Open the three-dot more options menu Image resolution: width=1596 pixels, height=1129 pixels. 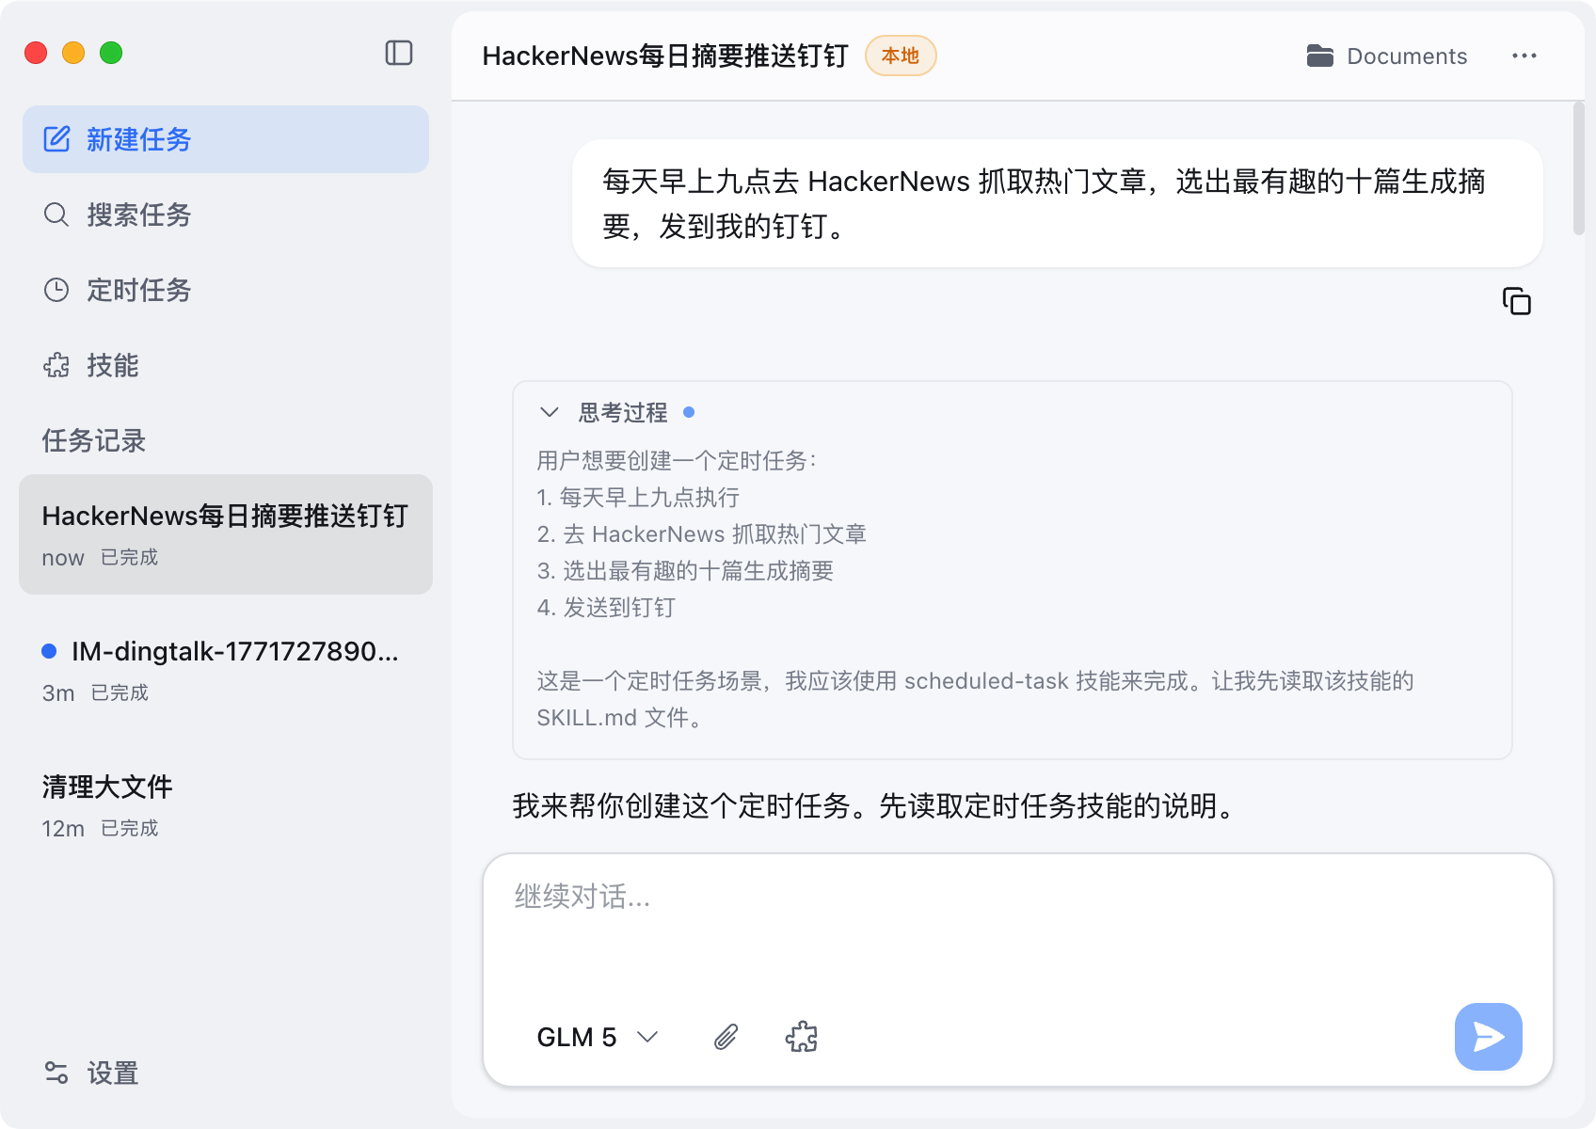click(1524, 56)
